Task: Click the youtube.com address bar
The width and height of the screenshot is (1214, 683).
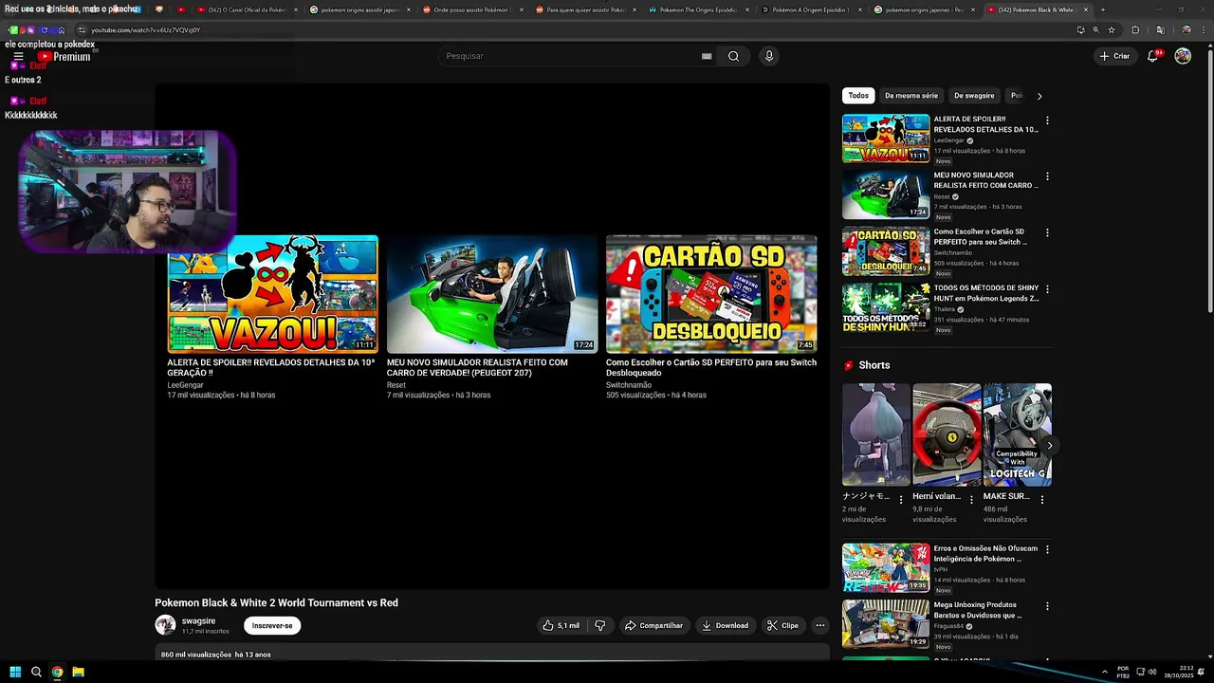Action: coord(569,29)
